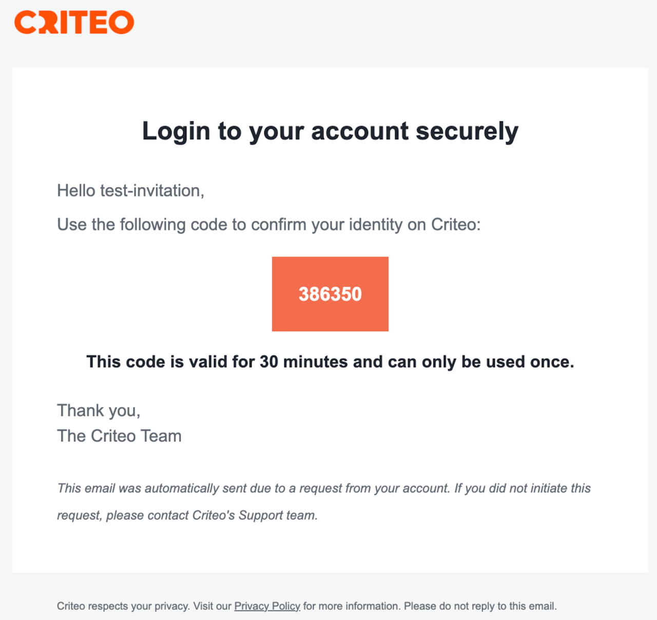This screenshot has height=620, width=657.
Task: Click the word "securely" in the heading
Action: click(x=467, y=131)
